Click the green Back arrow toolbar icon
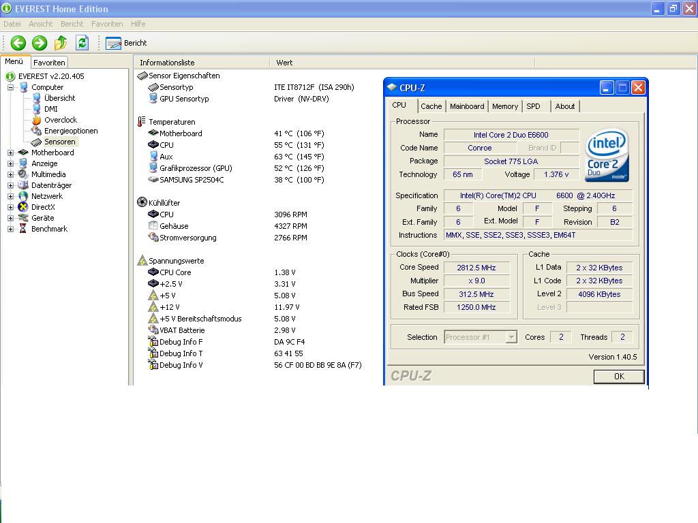 click(18, 43)
